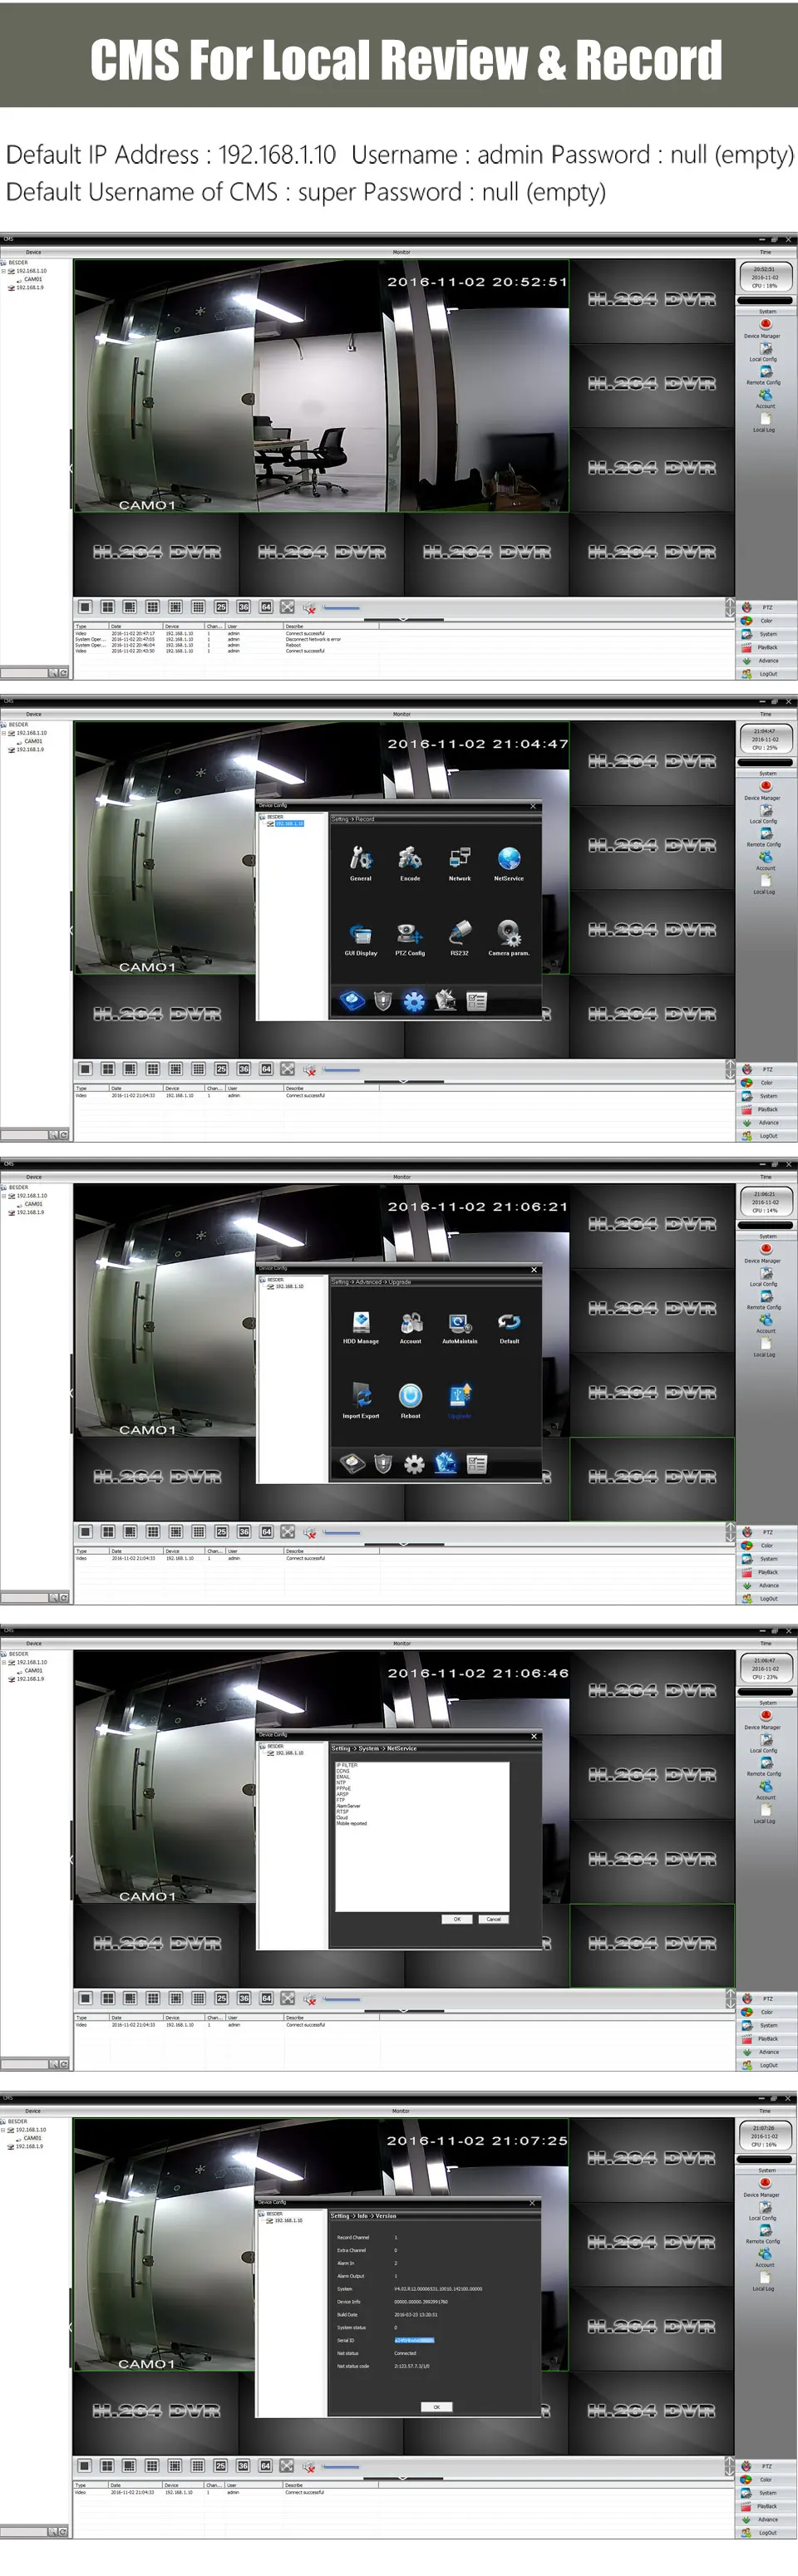The width and height of the screenshot is (798, 2576).
Task: Select gear system tab in Advanced Upgrade dialog
Action: [x=414, y=1464]
